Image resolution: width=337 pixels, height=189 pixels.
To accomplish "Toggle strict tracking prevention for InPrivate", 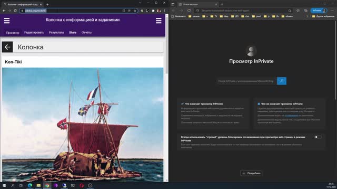I will click(318, 137).
